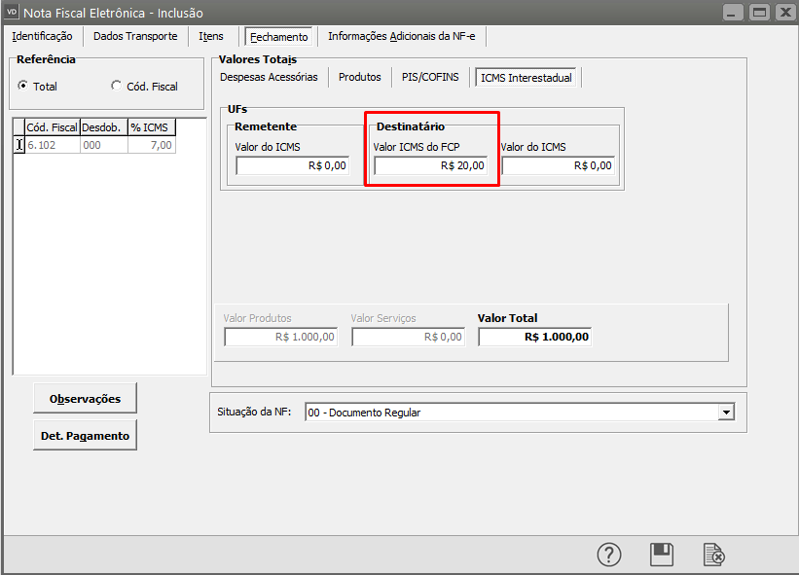Select the Cód. Fiscal radio button
This screenshot has width=799, height=575.
click(x=117, y=86)
